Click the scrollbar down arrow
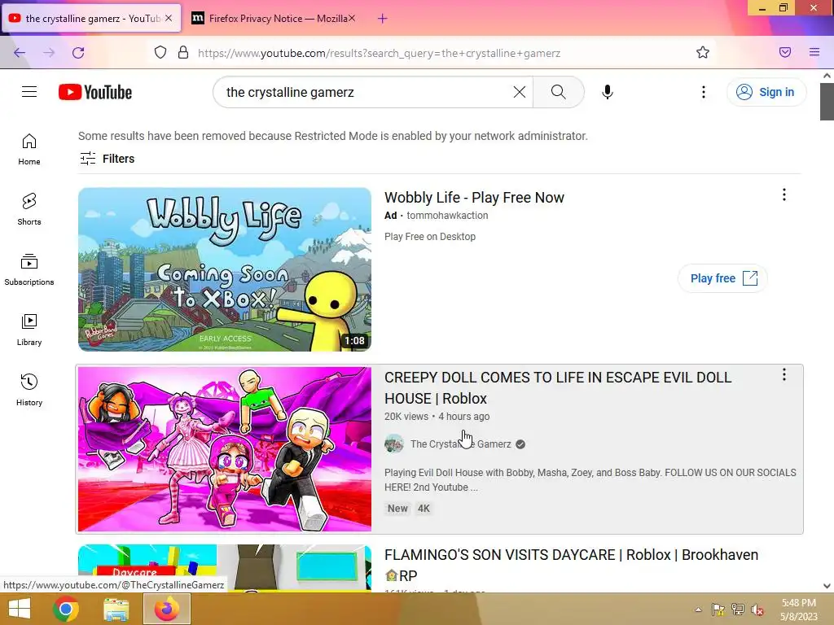 click(x=827, y=586)
